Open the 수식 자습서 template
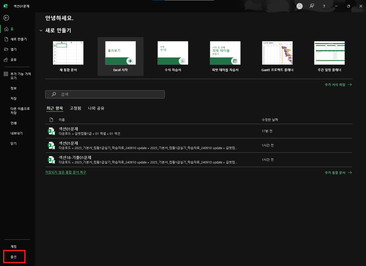366x266 pixels. pos(173,57)
